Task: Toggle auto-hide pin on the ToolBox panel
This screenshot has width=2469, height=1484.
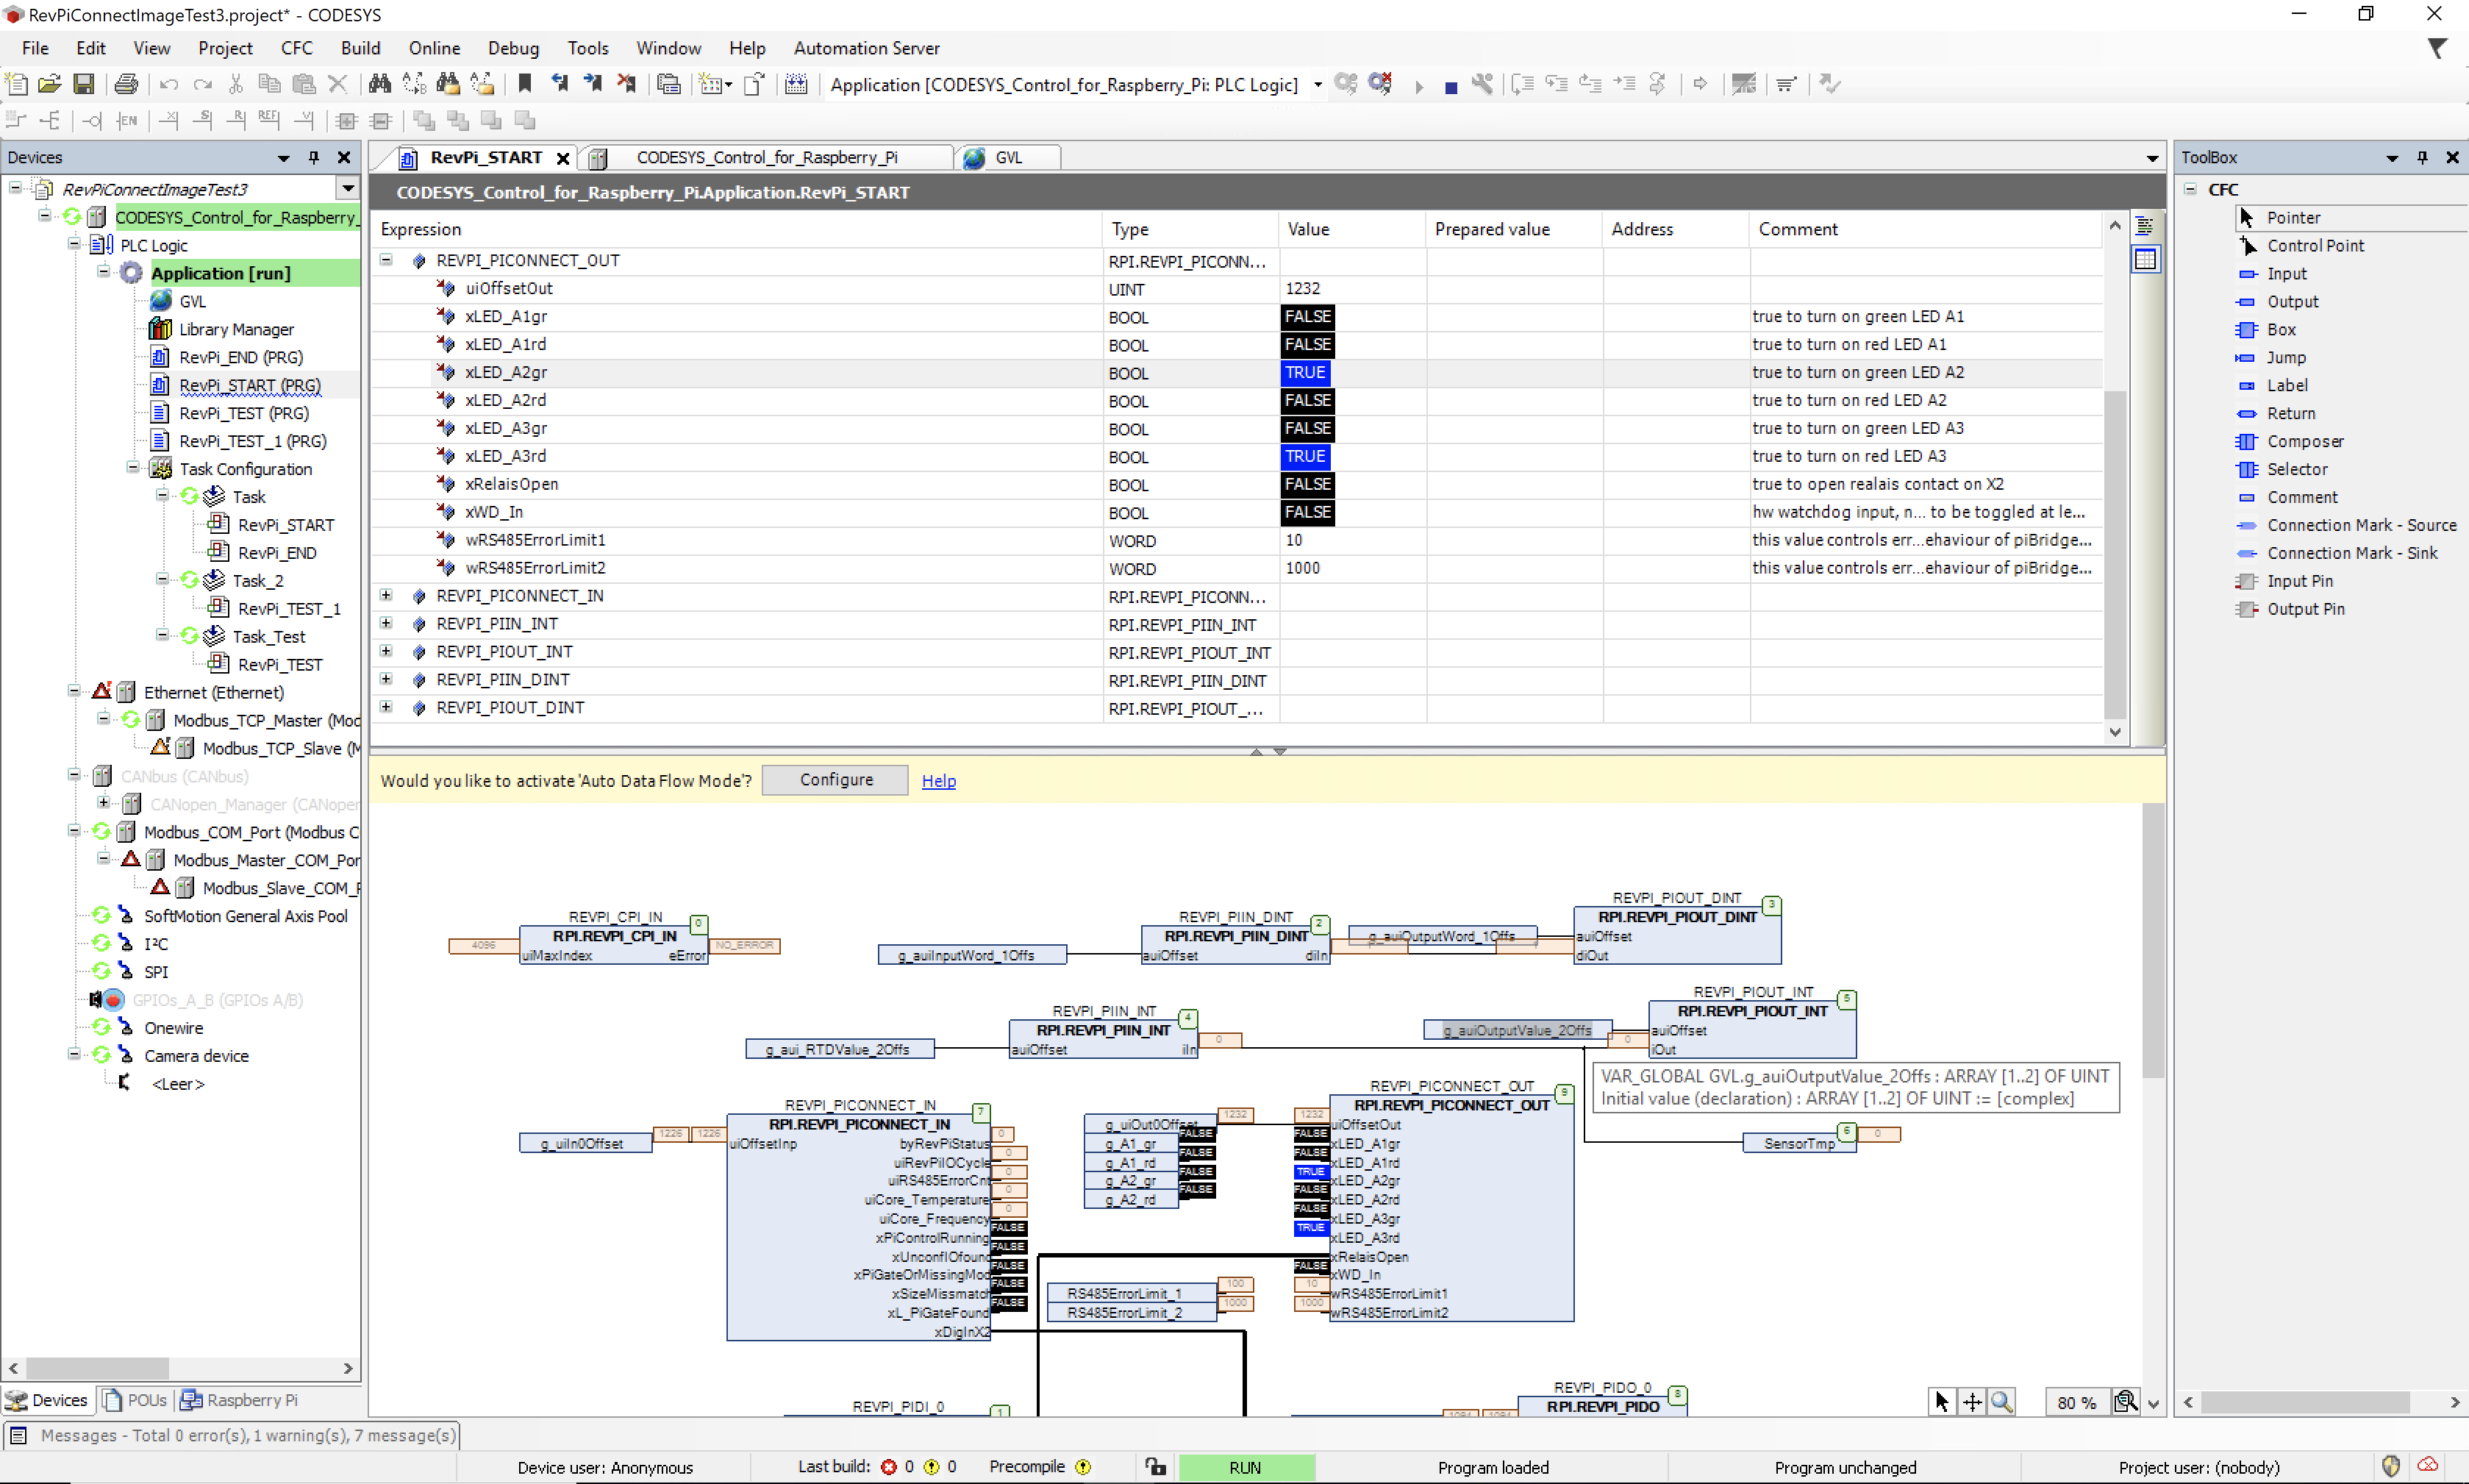Action: (2422, 157)
